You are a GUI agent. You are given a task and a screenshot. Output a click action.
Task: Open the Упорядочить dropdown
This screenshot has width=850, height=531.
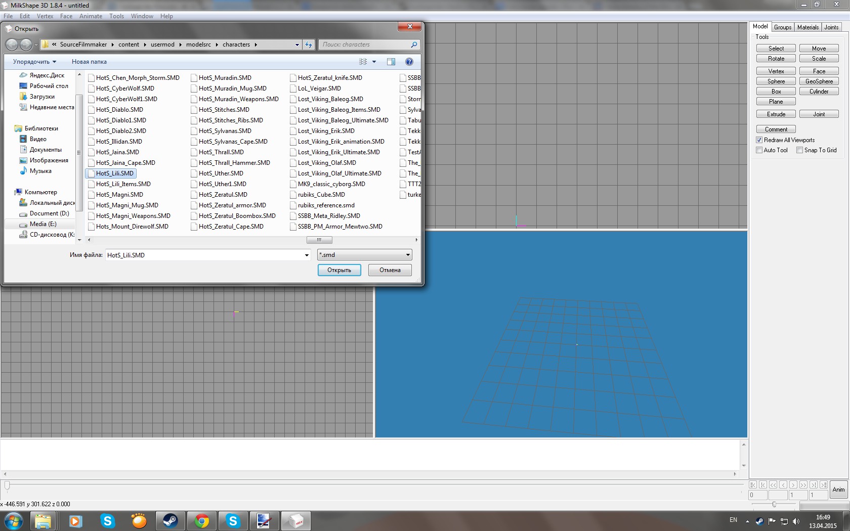[34, 62]
